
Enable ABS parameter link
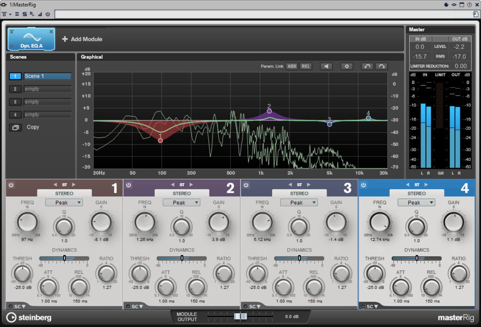coord(292,66)
